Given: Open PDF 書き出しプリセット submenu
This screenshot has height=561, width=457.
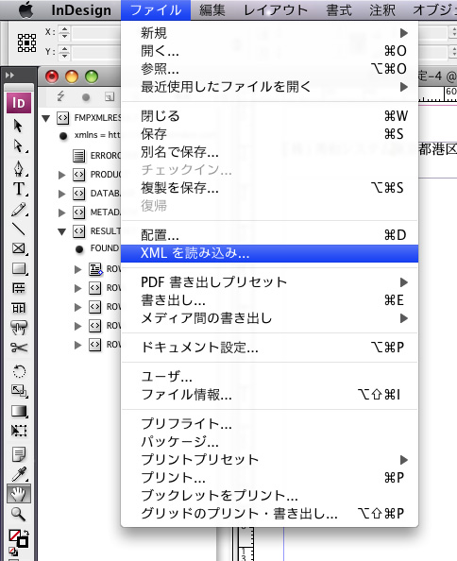Looking at the screenshot, I should pyautogui.click(x=270, y=282).
